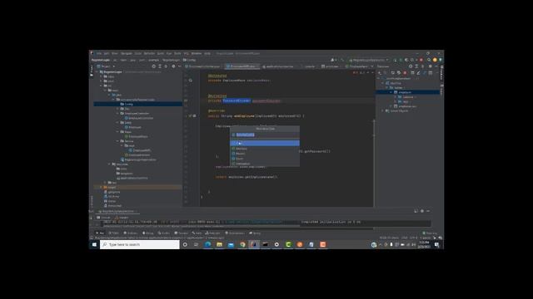Screen dimensions: 533x299
Task: Open the File menu
Action: (x=99, y=53)
